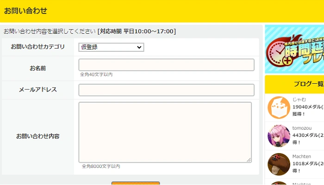Click the お名前 label
Viewport: 324px width, 185px height.
pyautogui.click(x=38, y=68)
